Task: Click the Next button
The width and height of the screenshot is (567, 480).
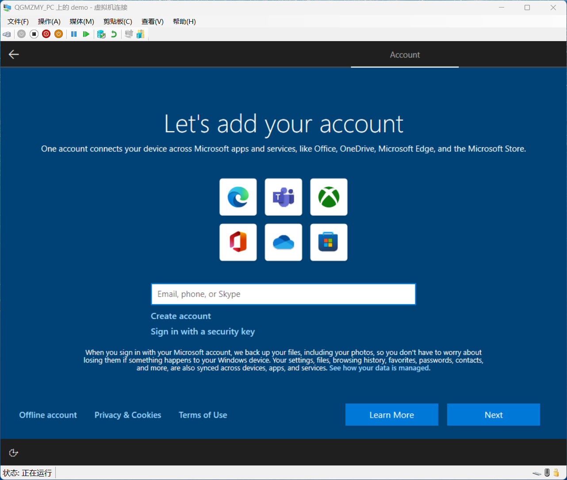Action: pyautogui.click(x=494, y=415)
